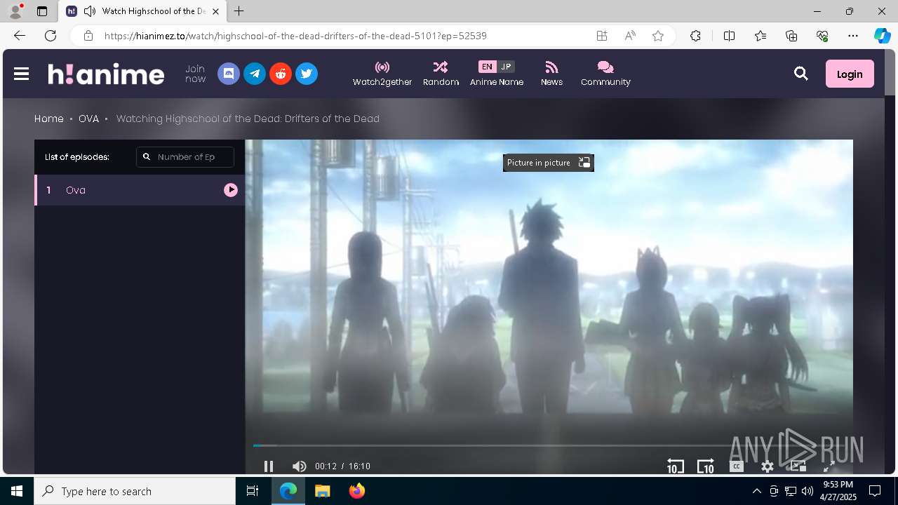
Task: Open the Telegram join link
Action: [x=255, y=74]
